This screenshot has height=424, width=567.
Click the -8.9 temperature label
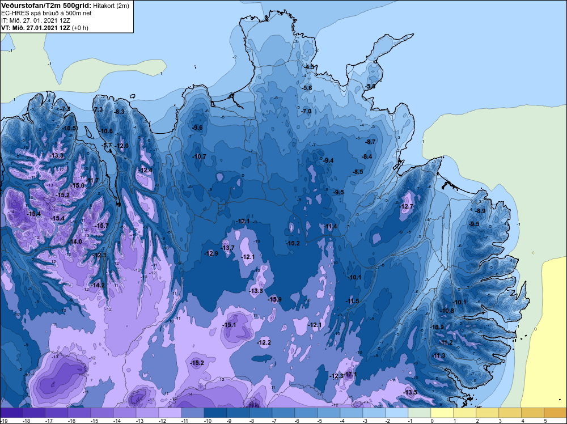click(480, 211)
